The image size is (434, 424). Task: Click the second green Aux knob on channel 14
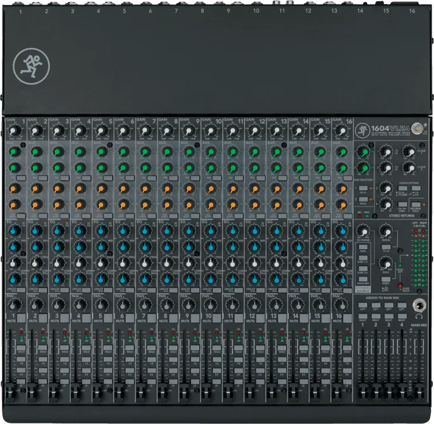click(x=298, y=168)
